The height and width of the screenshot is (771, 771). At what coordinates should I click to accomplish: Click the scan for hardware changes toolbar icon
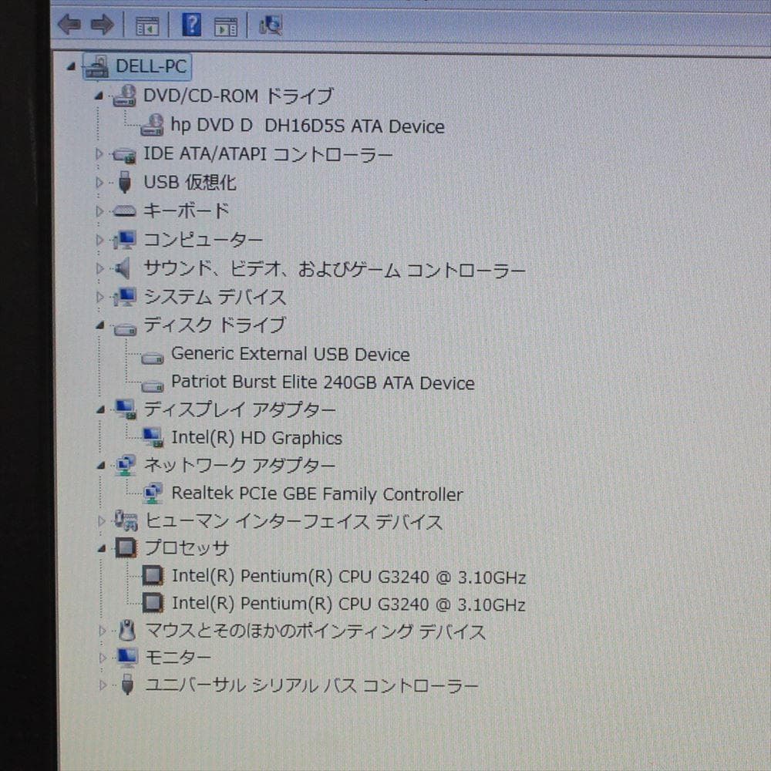pos(271,25)
